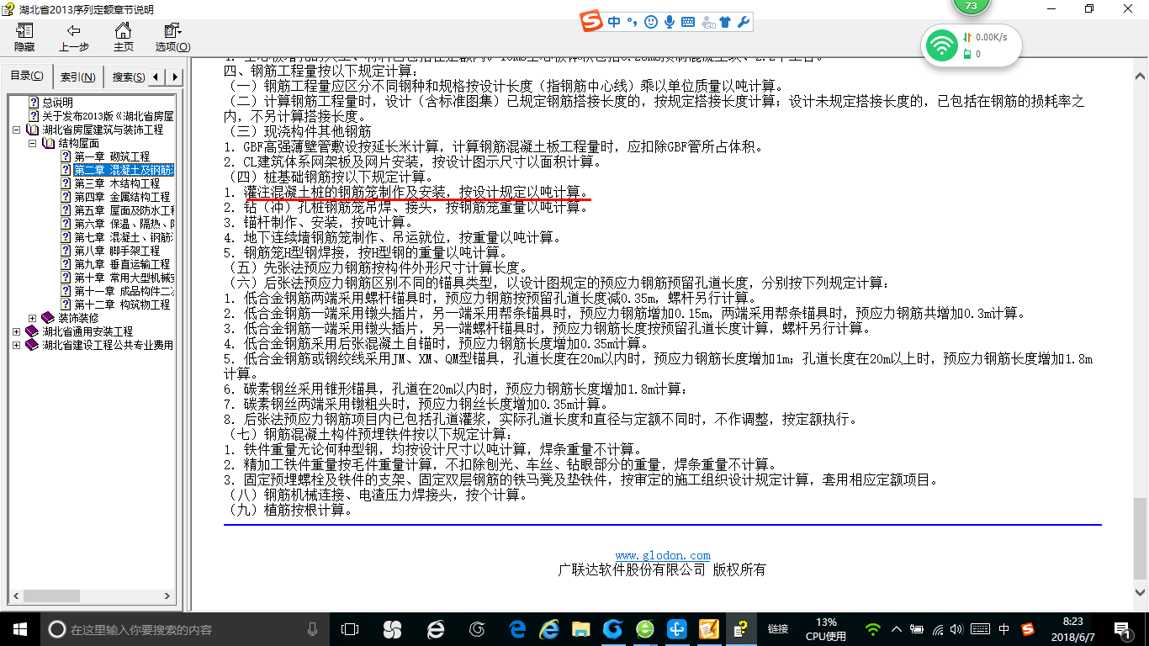This screenshot has width=1149, height=646.
Task: Open Internet Explorer from the taskbar
Action: tap(550, 629)
